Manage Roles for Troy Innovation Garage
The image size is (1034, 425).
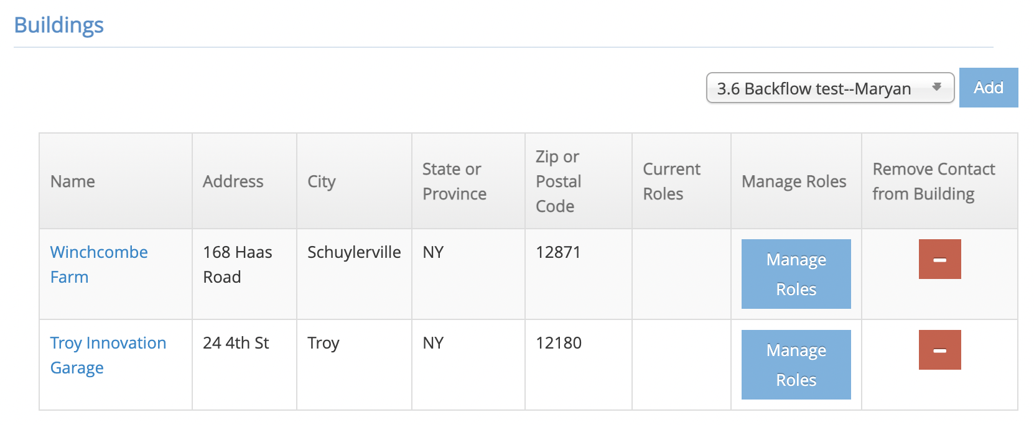(x=796, y=365)
